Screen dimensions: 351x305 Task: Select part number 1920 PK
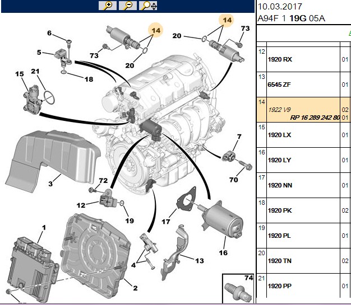(280, 210)
